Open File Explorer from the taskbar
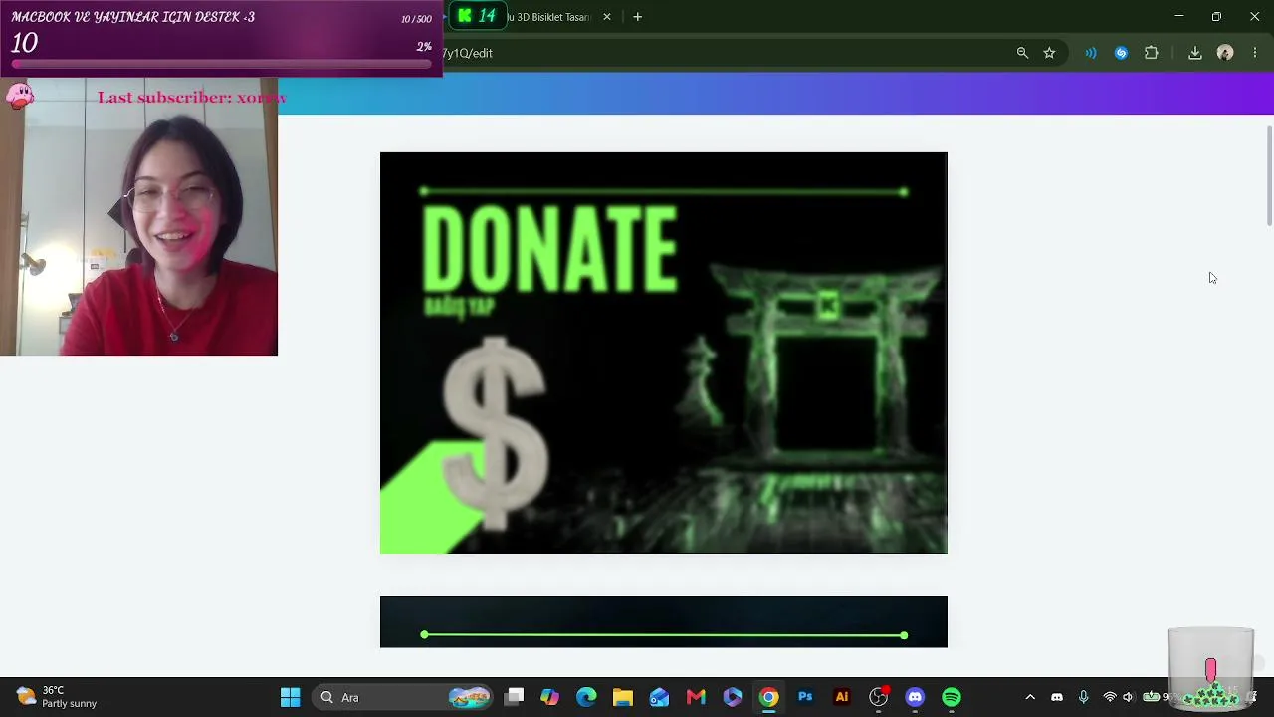Viewport: 1274px width, 717px height. tap(623, 697)
